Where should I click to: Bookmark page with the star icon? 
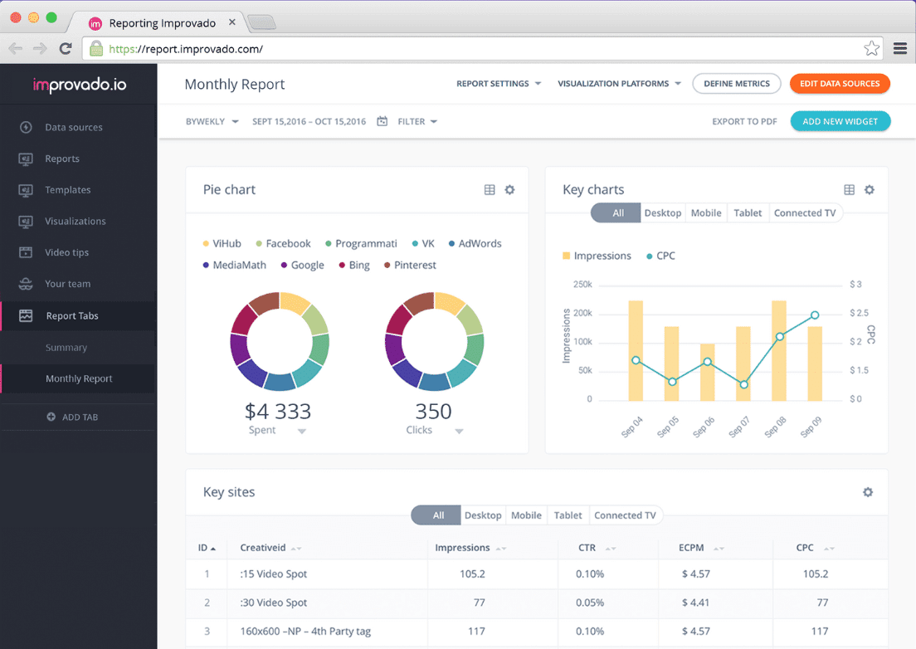coord(871,49)
